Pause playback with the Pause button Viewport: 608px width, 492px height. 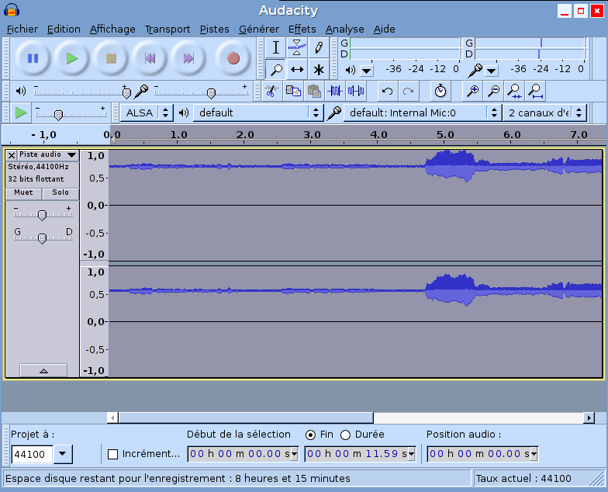pyautogui.click(x=33, y=59)
